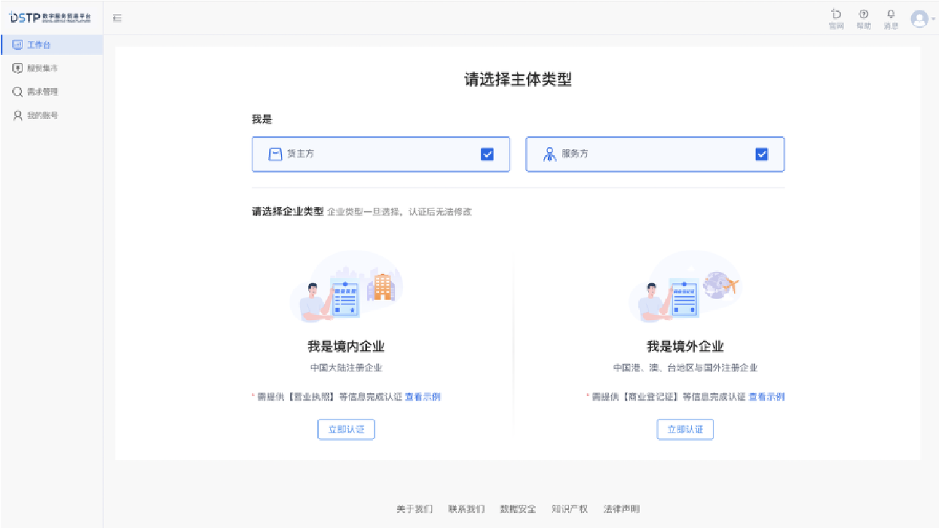Open 我的账号 in the sidebar

pyautogui.click(x=17, y=115)
